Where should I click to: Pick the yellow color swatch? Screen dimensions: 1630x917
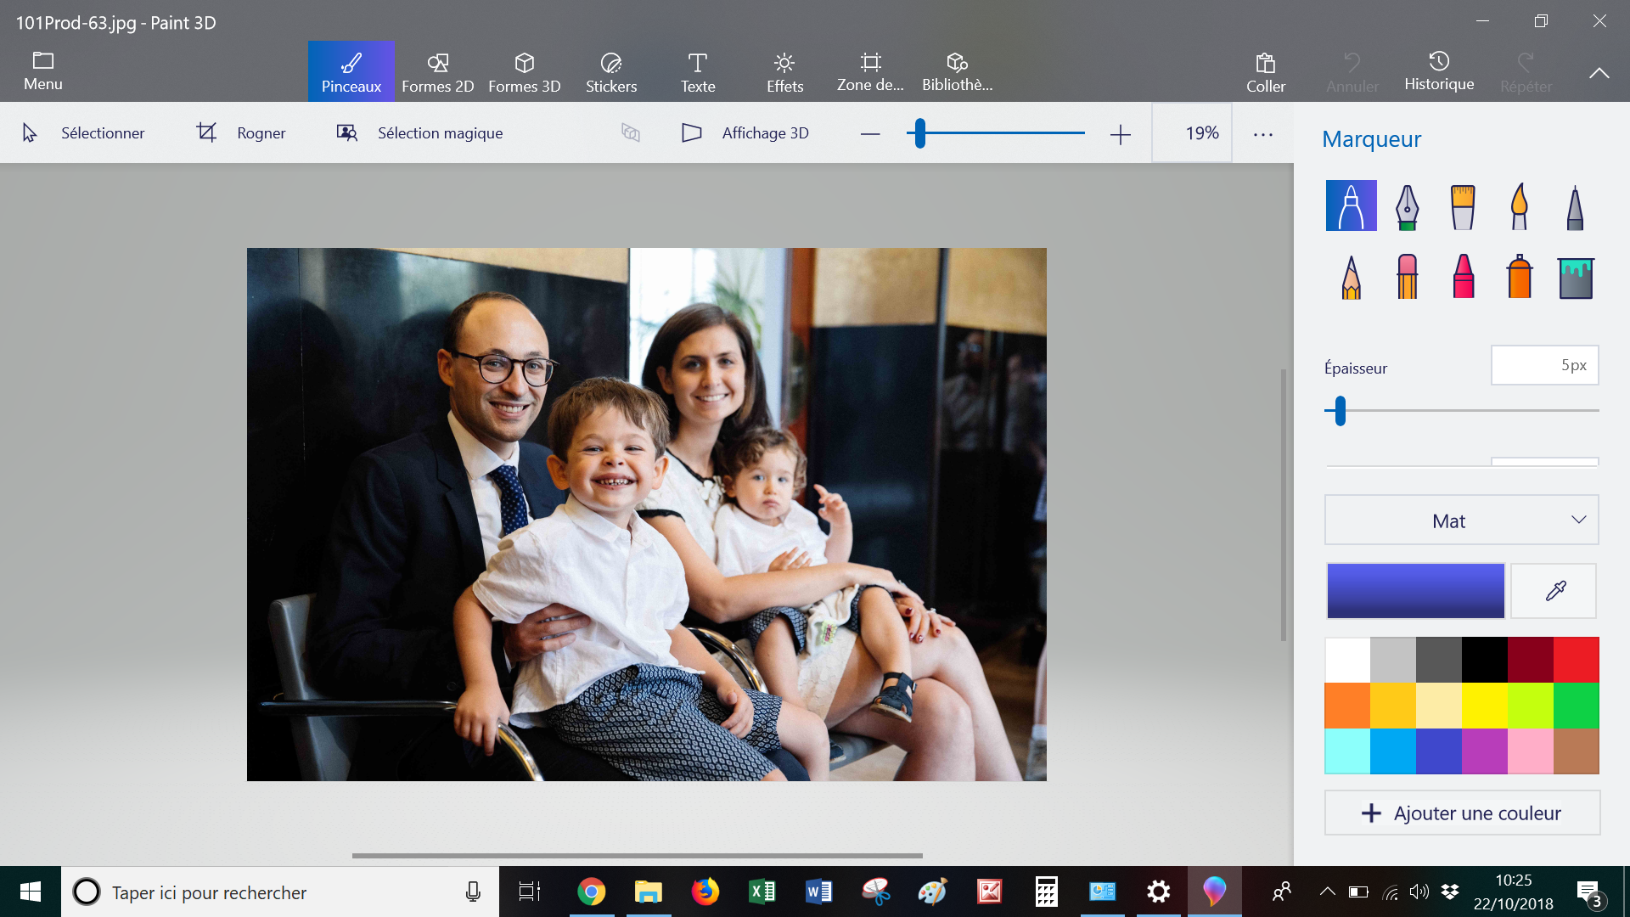click(x=1484, y=706)
